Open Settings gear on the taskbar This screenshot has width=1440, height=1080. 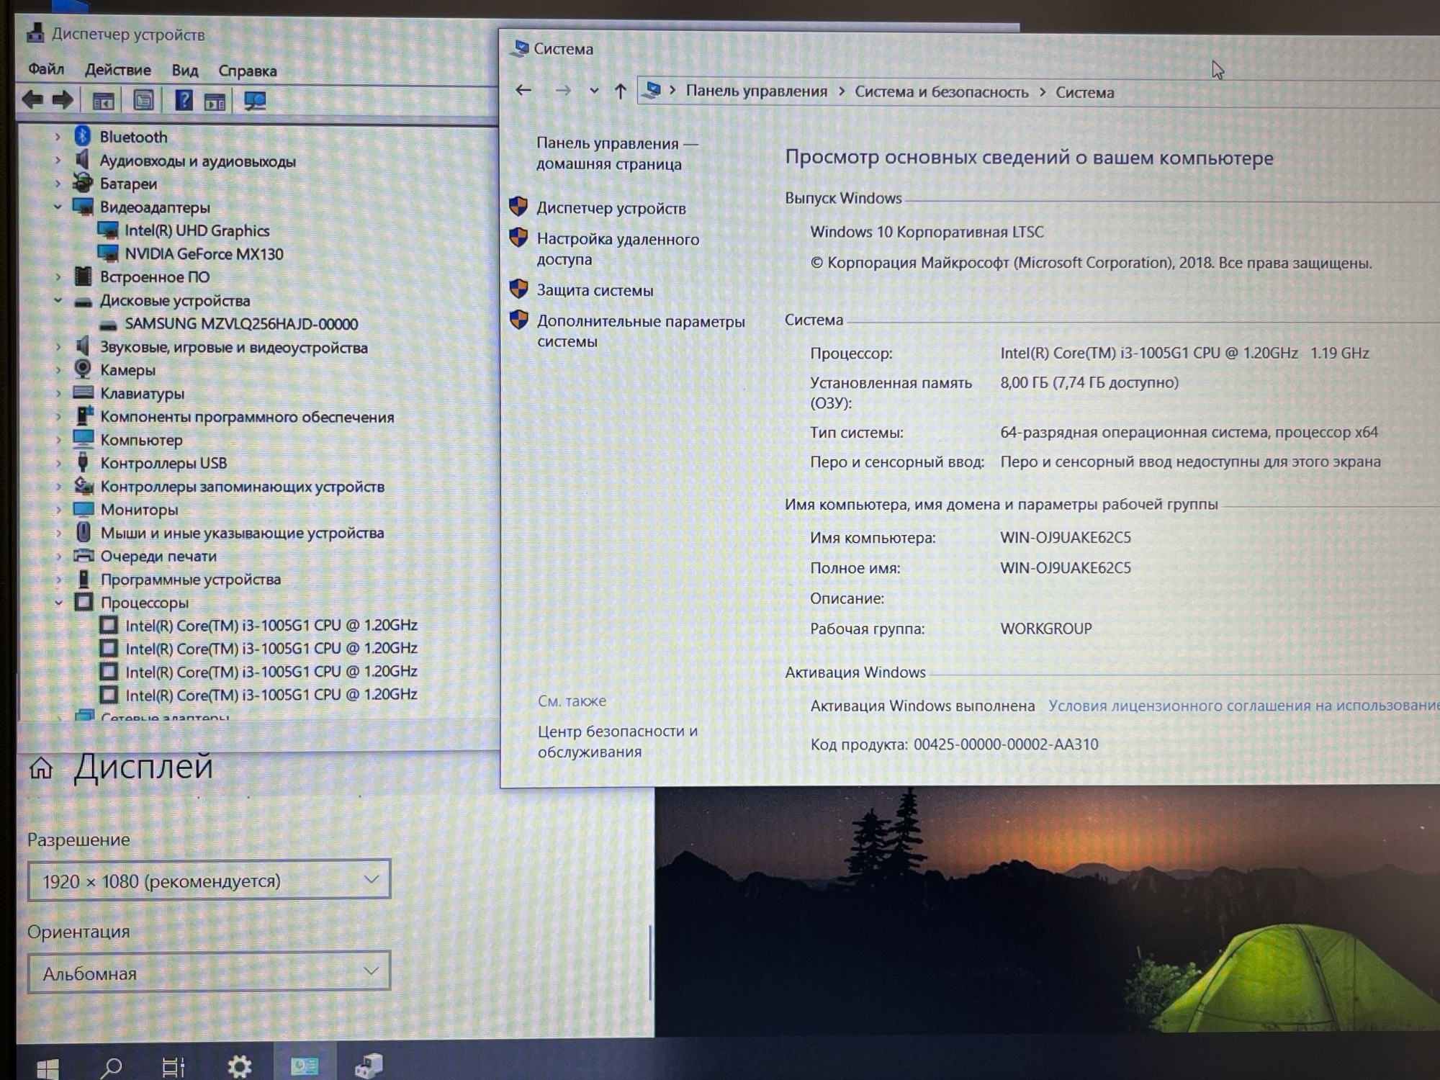pyautogui.click(x=239, y=1067)
